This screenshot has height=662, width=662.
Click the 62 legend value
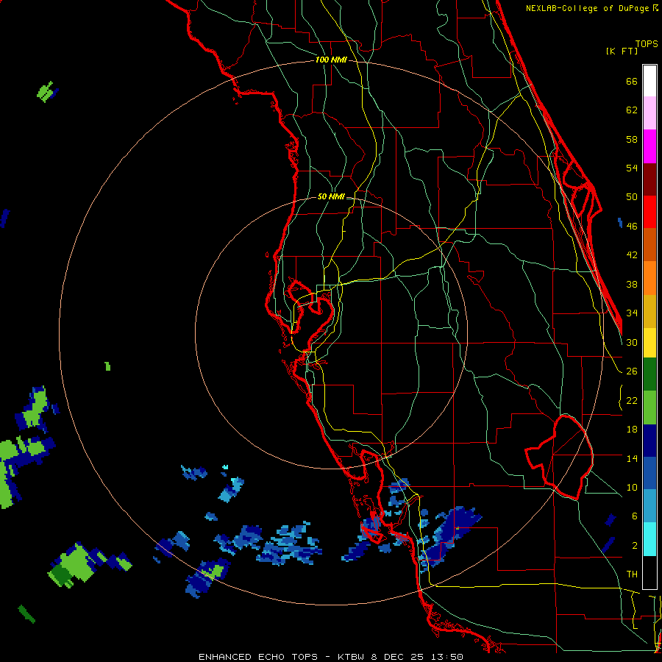tap(632, 110)
